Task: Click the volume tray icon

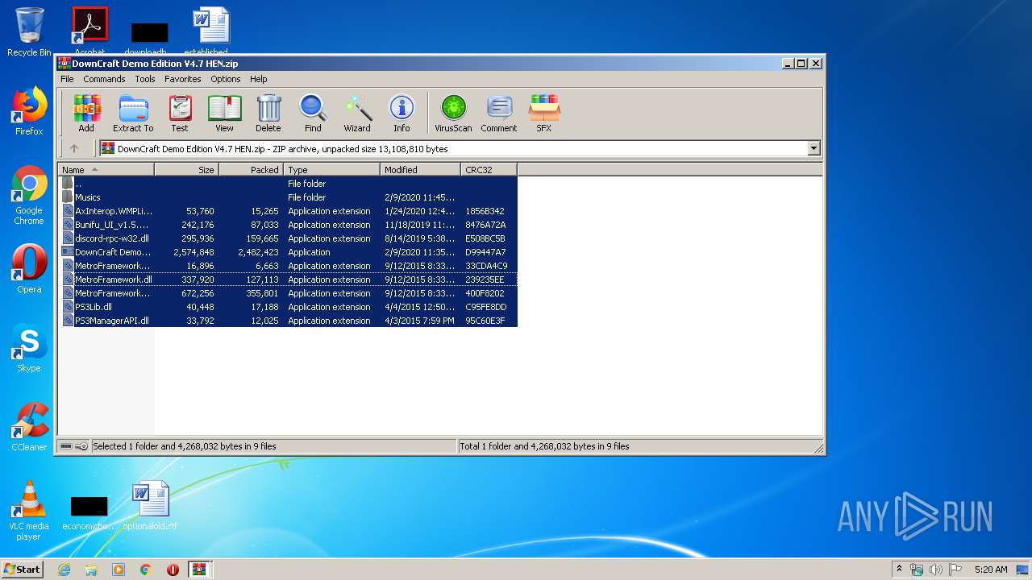Action: point(935,570)
